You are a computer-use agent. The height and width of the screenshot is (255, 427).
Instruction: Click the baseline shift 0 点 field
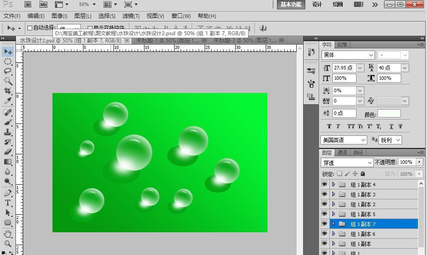pyautogui.click(x=344, y=113)
